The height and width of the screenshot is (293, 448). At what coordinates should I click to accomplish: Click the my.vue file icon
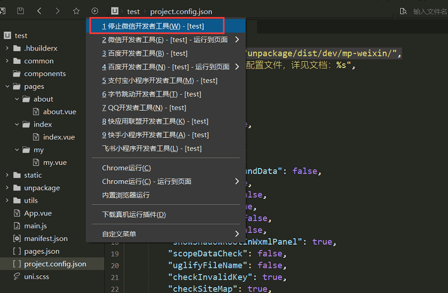36,163
